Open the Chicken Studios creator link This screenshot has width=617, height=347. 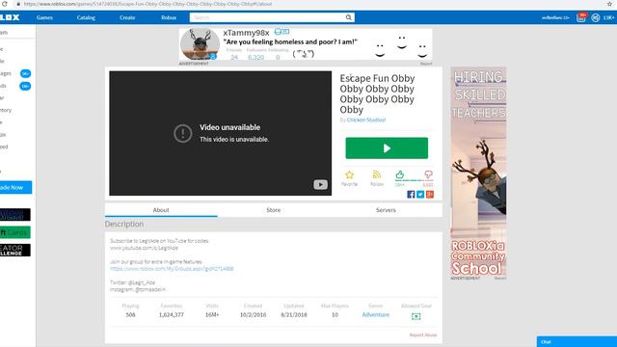click(366, 120)
